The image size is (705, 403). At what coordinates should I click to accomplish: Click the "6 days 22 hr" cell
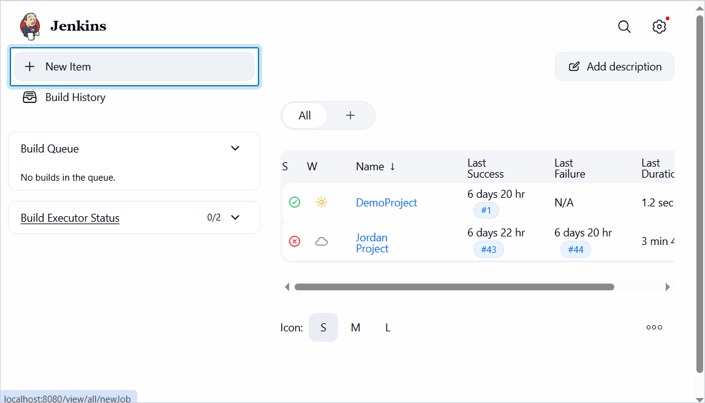(x=496, y=233)
